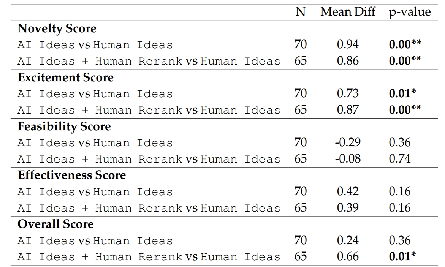Click the N column header
The image size is (445, 267).
tap(300, 12)
